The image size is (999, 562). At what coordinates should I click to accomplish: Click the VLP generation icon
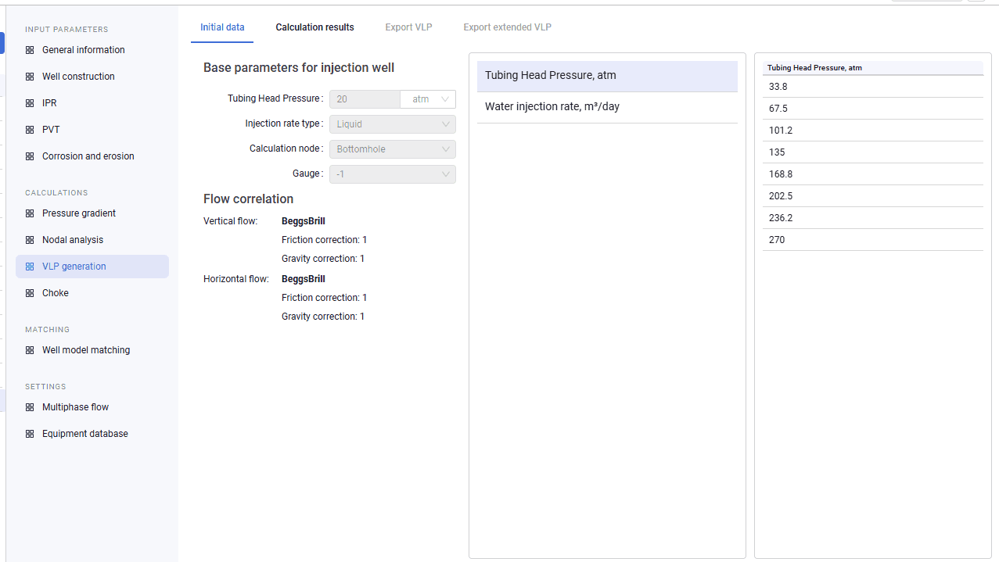(x=30, y=267)
